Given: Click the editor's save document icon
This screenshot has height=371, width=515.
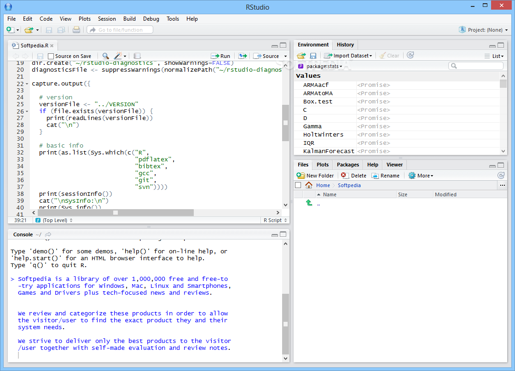Looking at the screenshot, I should click(40, 56).
